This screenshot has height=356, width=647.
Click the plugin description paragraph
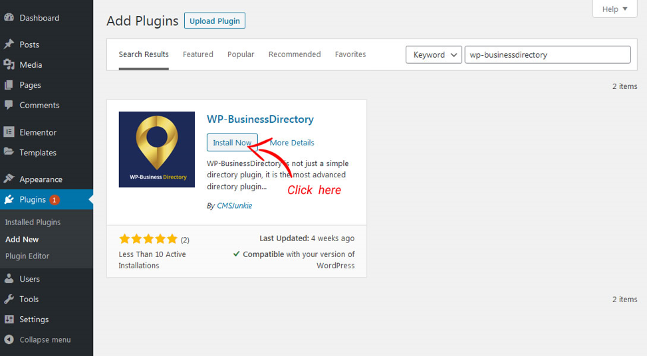[278, 175]
